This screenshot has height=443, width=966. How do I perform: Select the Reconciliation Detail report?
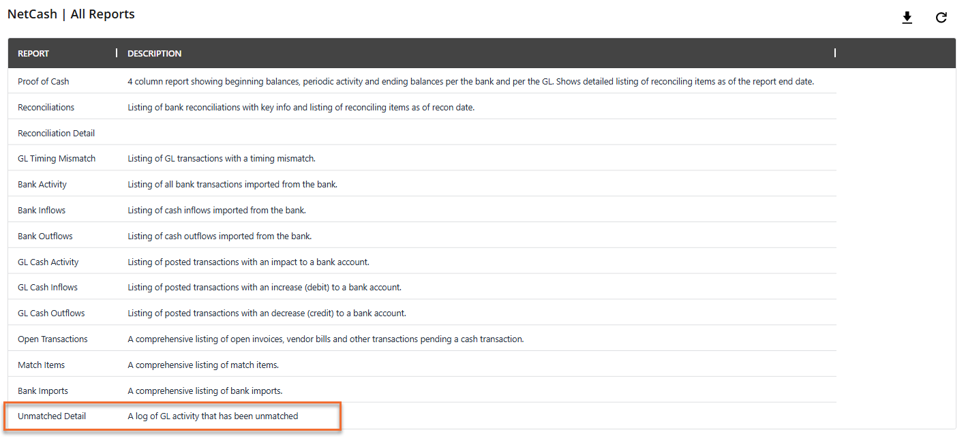[x=57, y=133]
